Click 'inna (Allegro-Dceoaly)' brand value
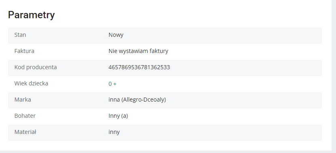This screenshot has height=153, width=336. click(x=137, y=100)
